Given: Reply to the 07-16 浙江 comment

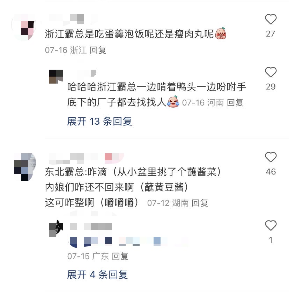Looking at the screenshot, I should pos(98,50).
